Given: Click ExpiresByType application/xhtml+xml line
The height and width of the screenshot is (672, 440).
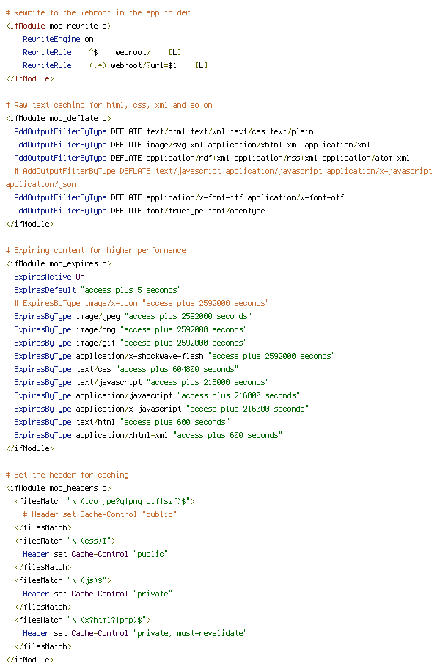Looking at the screenshot, I should tap(148, 436).
